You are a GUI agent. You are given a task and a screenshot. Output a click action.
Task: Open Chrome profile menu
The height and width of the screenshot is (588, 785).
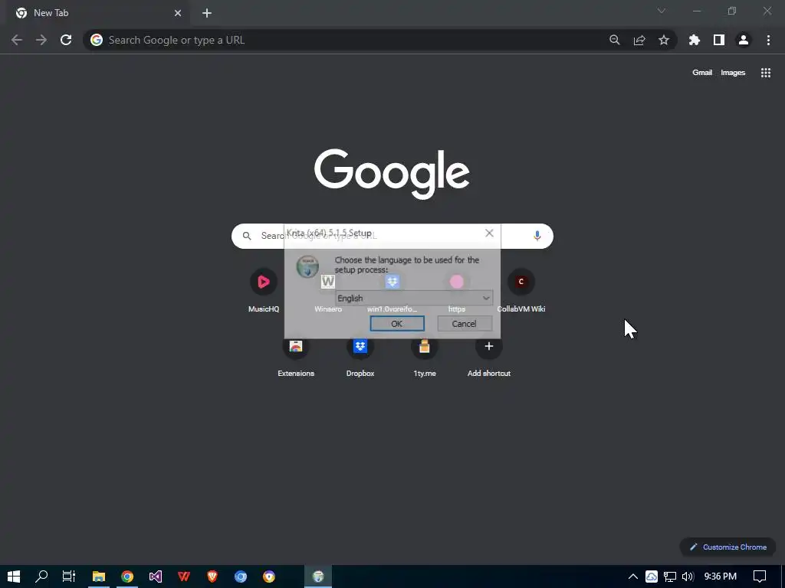click(x=744, y=40)
